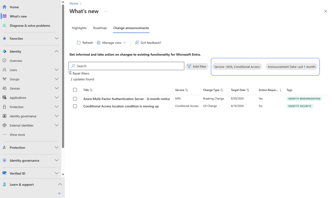
Task: Open the page ellipsis menu beside What's new
Action: (x=106, y=11)
